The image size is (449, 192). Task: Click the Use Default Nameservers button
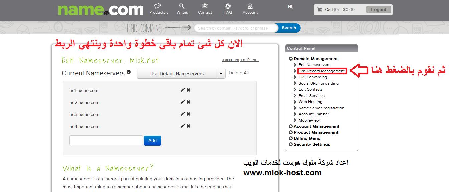pyautogui.click(x=177, y=74)
